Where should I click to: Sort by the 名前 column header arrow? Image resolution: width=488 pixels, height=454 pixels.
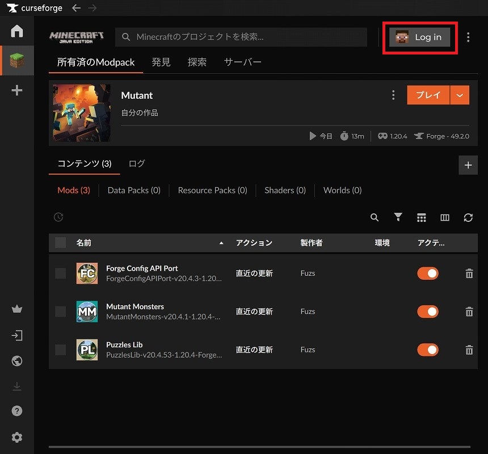pos(221,243)
